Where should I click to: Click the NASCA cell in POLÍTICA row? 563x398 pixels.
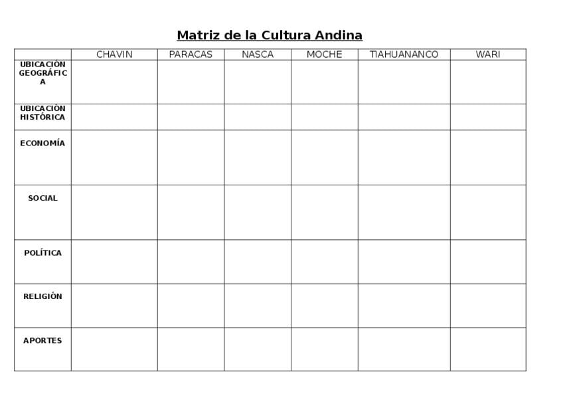pos(258,262)
